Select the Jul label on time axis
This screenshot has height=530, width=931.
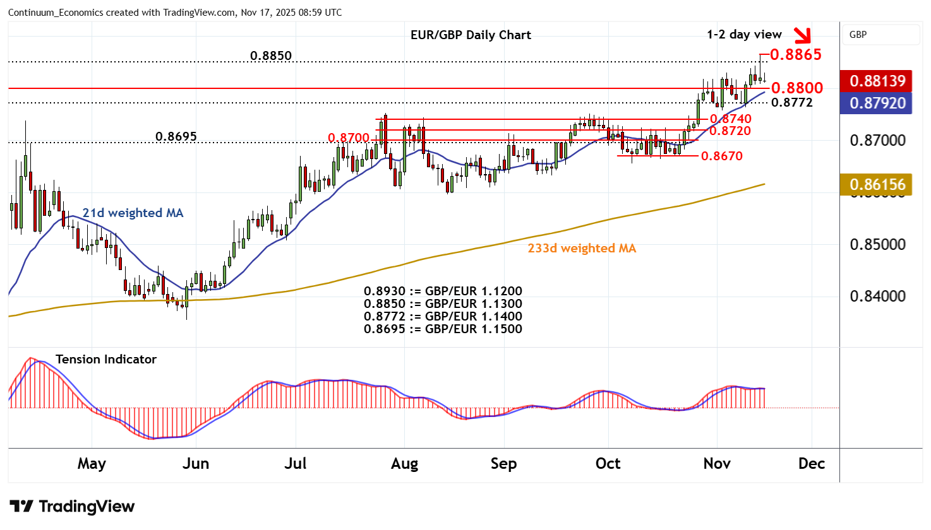click(x=296, y=464)
